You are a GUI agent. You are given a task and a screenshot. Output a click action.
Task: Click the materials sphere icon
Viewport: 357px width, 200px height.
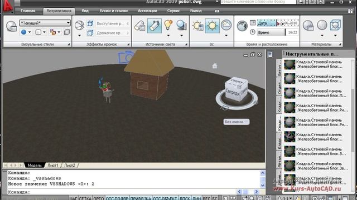point(322,25)
